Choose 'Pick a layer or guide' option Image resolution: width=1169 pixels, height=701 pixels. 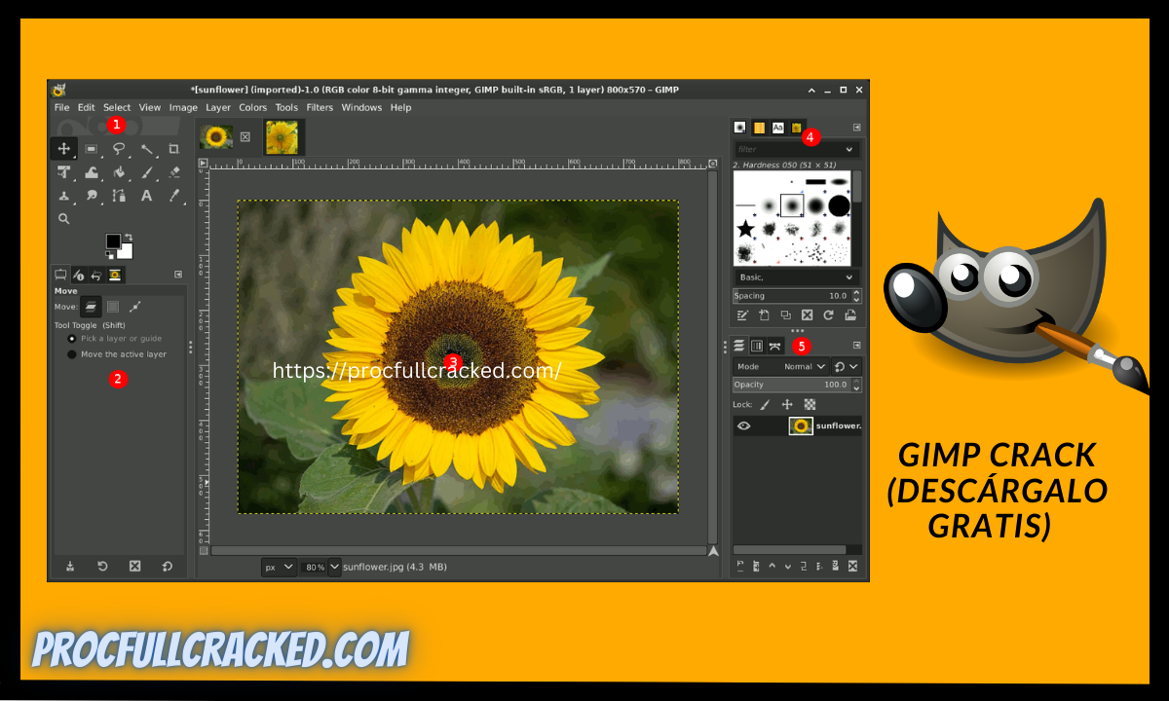[x=115, y=338]
